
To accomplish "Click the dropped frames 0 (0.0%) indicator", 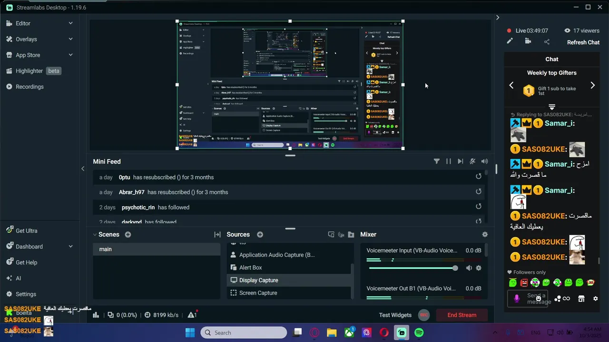I will pyautogui.click(x=122, y=315).
